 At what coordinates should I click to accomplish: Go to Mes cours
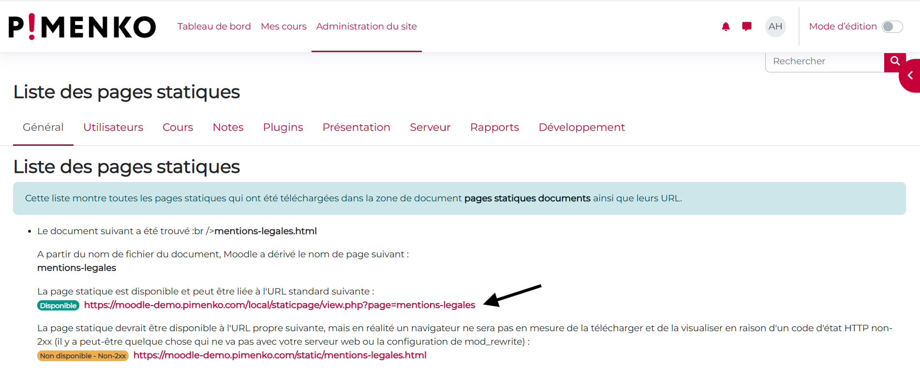pos(283,27)
